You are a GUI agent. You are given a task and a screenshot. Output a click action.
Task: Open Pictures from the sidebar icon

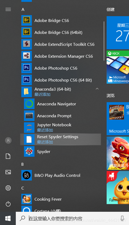coord(8,172)
